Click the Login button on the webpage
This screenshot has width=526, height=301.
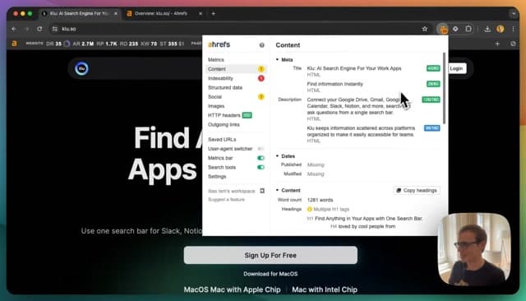tap(456, 68)
